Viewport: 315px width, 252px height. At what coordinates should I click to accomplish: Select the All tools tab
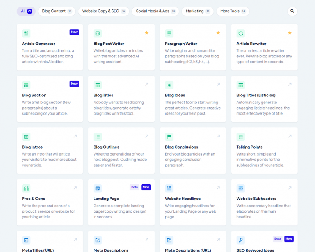click(26, 11)
